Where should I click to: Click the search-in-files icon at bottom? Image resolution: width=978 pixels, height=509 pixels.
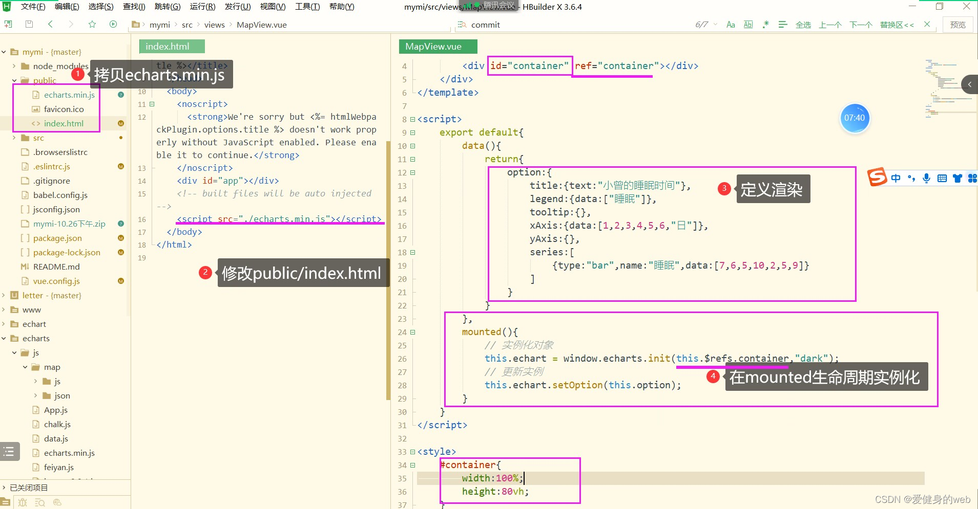click(x=39, y=502)
